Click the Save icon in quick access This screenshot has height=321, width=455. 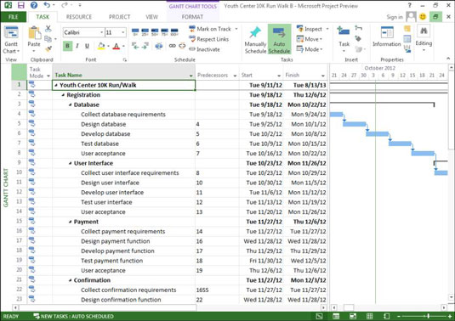(21, 5)
